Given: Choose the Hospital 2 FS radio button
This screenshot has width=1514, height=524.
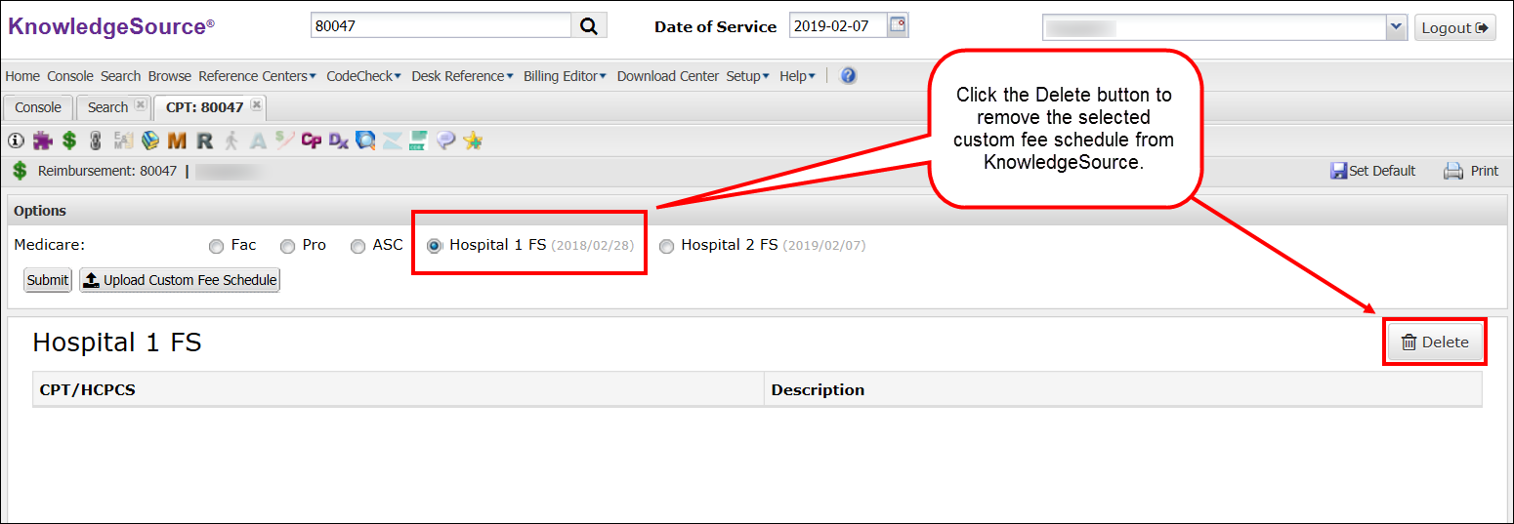Looking at the screenshot, I should point(666,246).
